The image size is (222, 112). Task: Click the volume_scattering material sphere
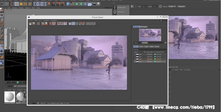(x=10, y=97)
